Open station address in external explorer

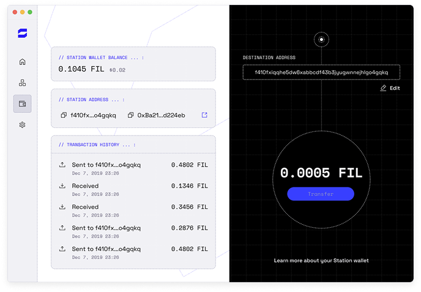pos(204,115)
